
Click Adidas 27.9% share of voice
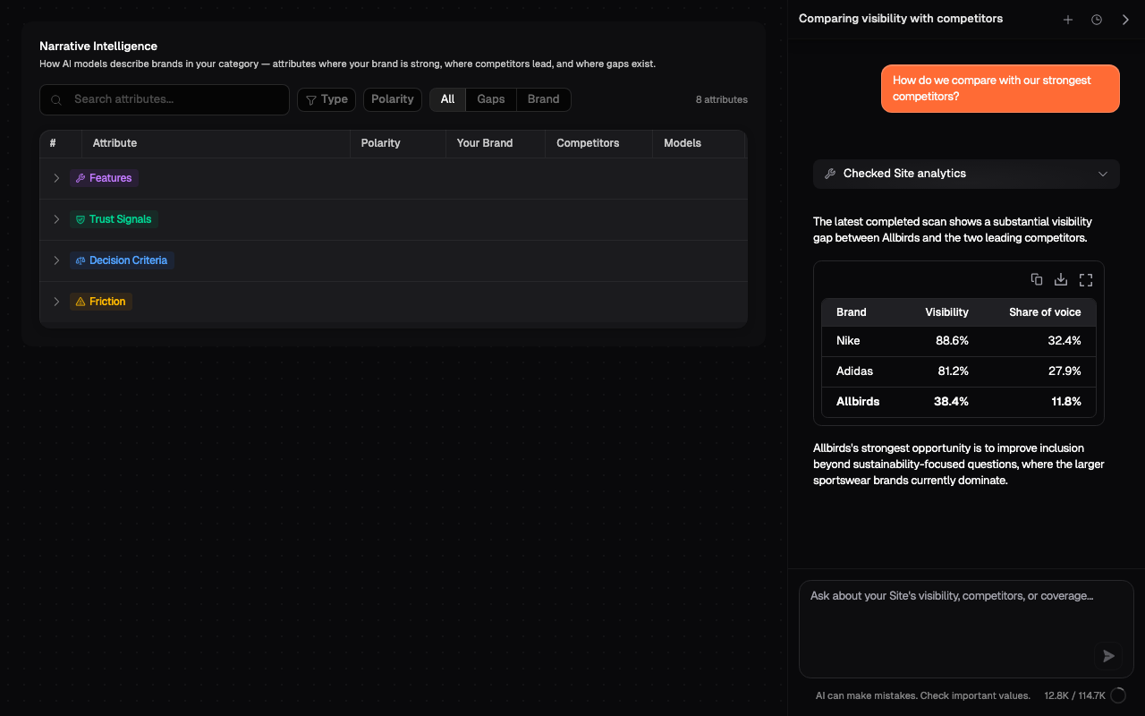tap(1064, 371)
